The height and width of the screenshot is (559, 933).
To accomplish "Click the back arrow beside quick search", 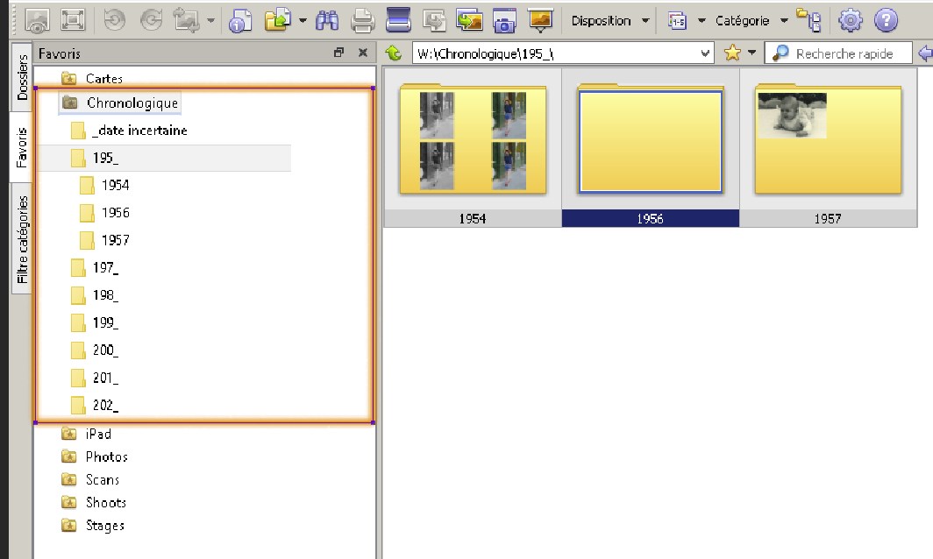I will (x=925, y=53).
